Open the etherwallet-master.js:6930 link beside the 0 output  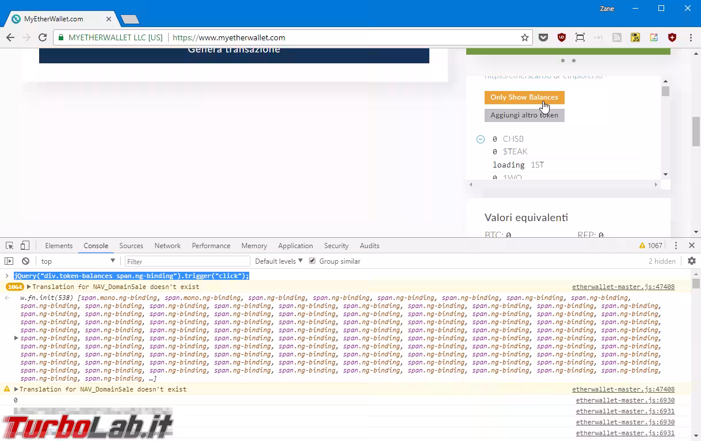pos(625,400)
